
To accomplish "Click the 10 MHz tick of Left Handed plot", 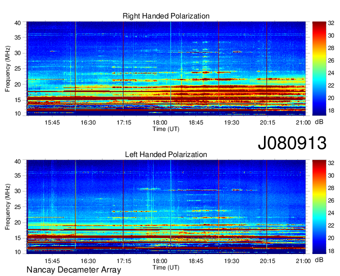I will 17,252.
